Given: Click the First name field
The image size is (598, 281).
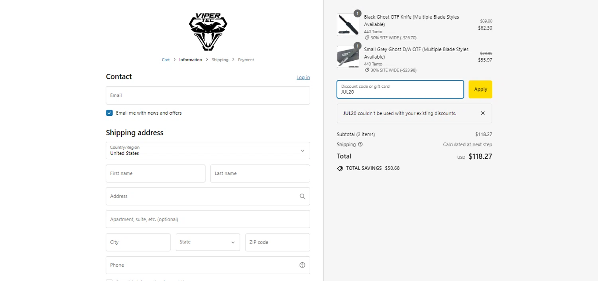Looking at the screenshot, I should 155,174.
